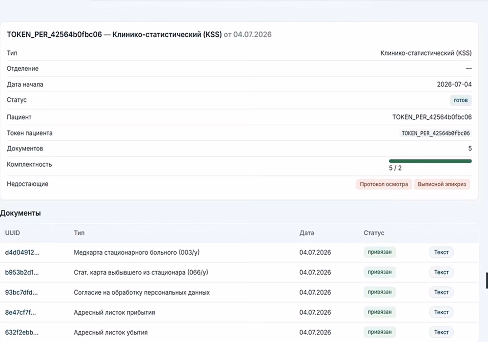The height and width of the screenshot is (342, 488).
Task: Click Текст button for Адресный листок прибытия
Action: pos(441,312)
